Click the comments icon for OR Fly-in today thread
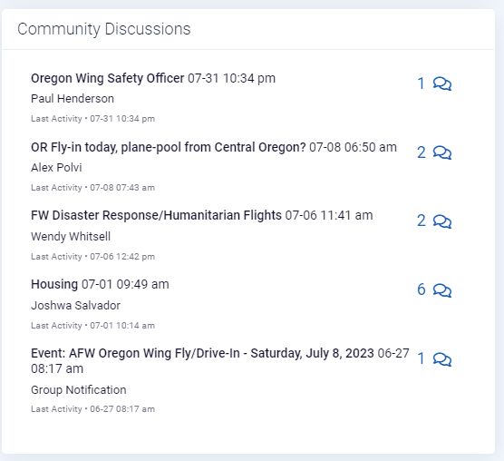 point(442,152)
